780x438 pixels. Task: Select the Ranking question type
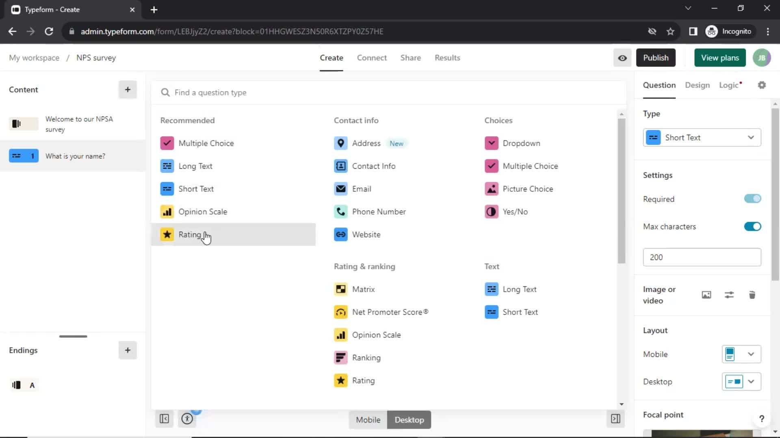point(357,358)
